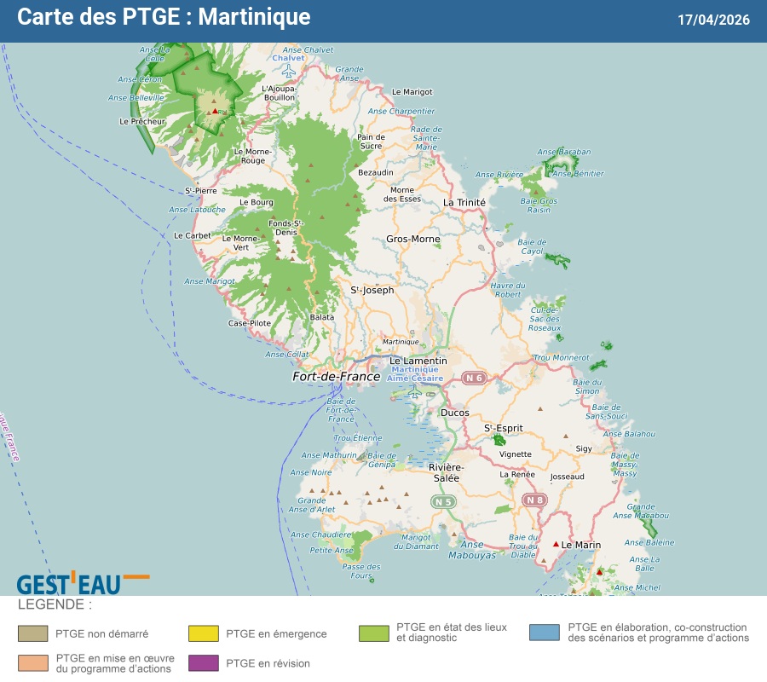This screenshot has width=767, height=682.
Task: Click the airplane icon near Anse Chalvet
Action: point(288,68)
